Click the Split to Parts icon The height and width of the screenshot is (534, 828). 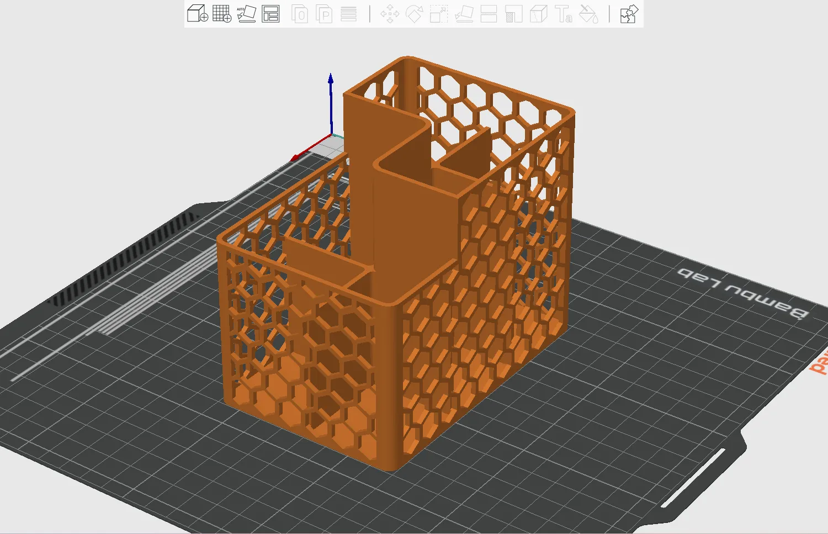[x=324, y=14]
